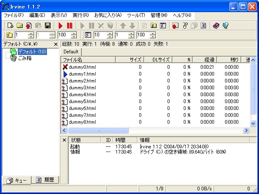Click the red dummy0.html failed status icon

(x=65, y=67)
